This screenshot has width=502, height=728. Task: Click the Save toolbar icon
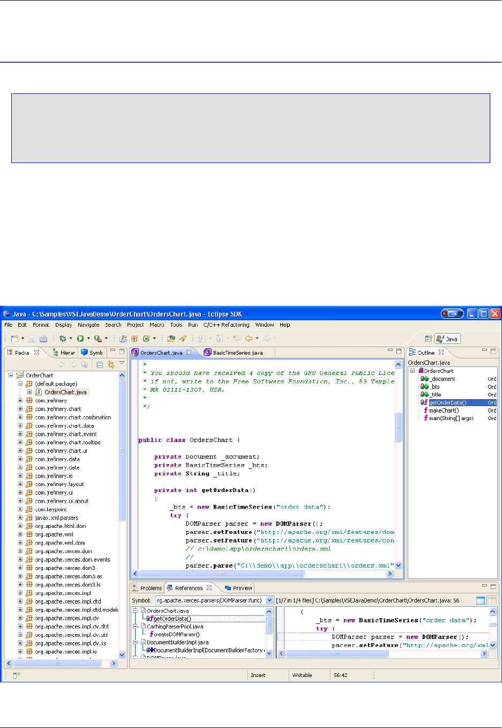pos(32,339)
